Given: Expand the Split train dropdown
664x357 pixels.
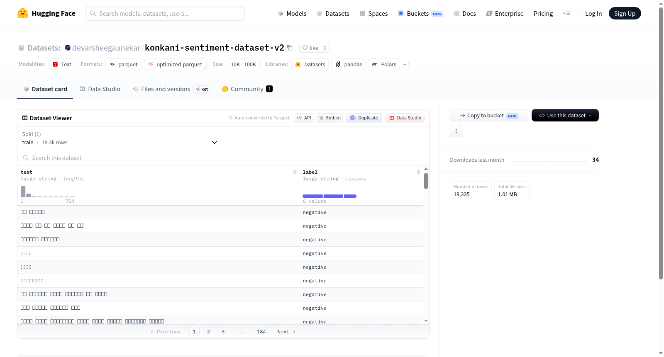Looking at the screenshot, I should pyautogui.click(x=120, y=138).
